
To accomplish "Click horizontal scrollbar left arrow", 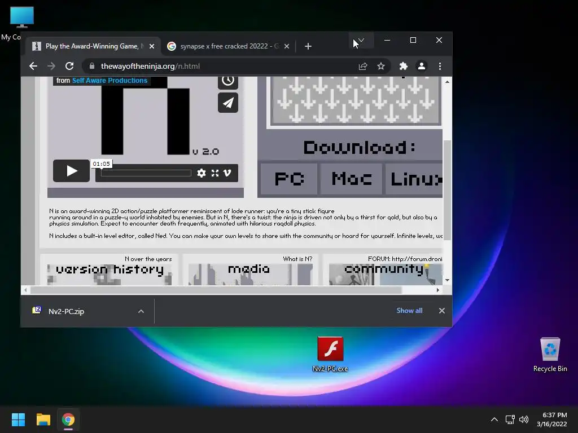I will click(x=25, y=290).
